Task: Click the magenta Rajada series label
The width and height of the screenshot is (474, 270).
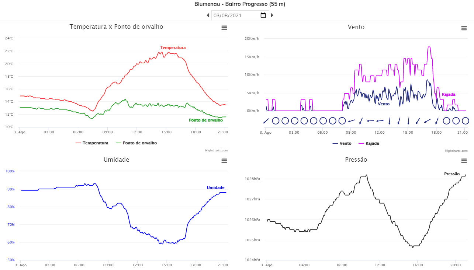Action: click(449, 94)
